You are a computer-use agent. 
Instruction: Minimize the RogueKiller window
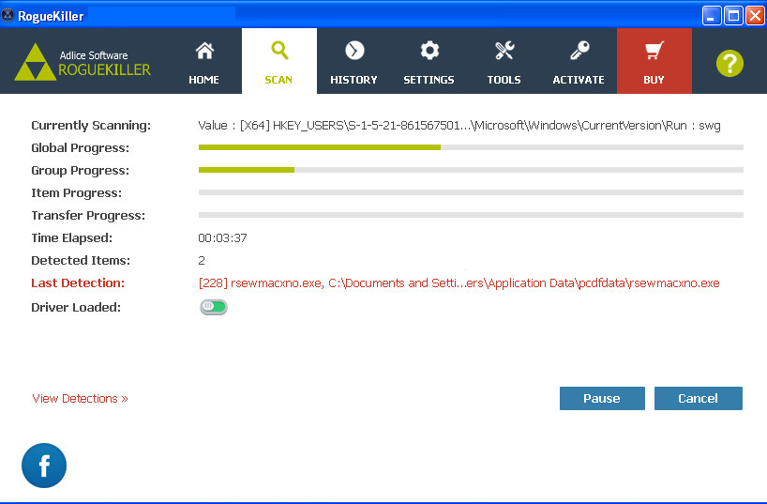pos(712,16)
